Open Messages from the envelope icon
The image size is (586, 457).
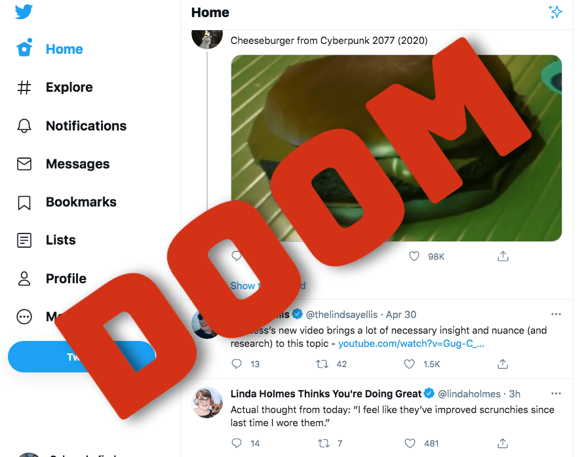point(24,164)
